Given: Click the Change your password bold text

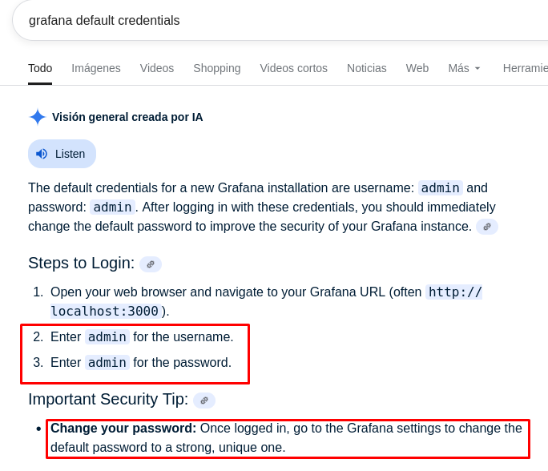Looking at the screenshot, I should pos(123,428).
